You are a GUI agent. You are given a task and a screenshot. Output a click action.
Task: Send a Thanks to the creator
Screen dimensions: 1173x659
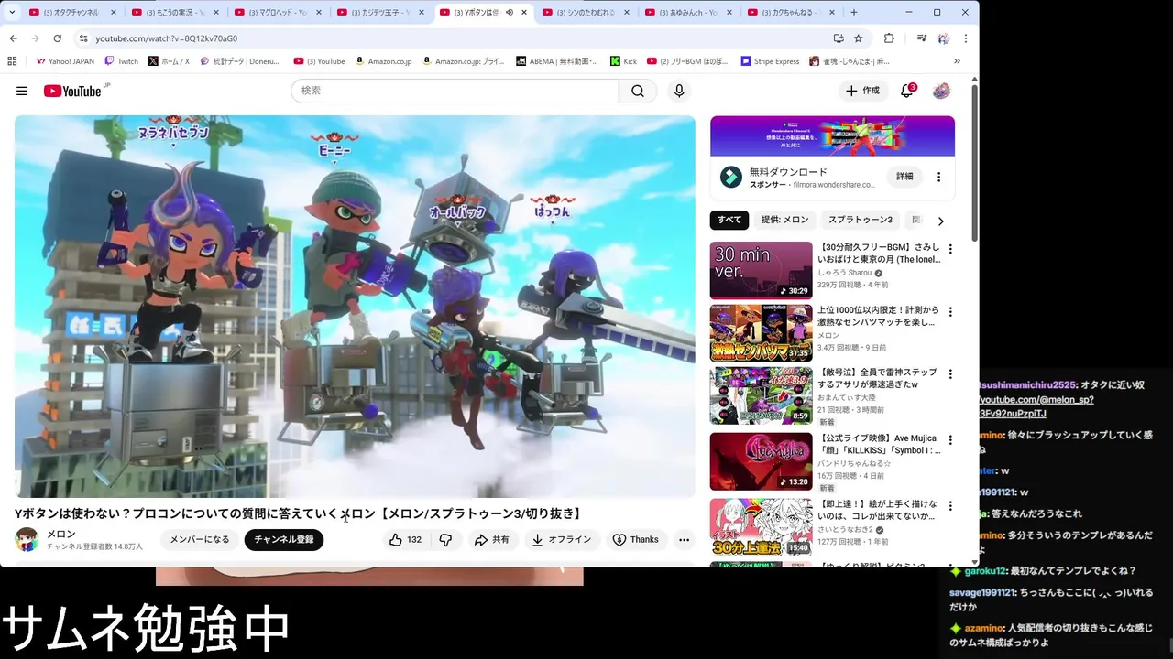[x=635, y=540]
